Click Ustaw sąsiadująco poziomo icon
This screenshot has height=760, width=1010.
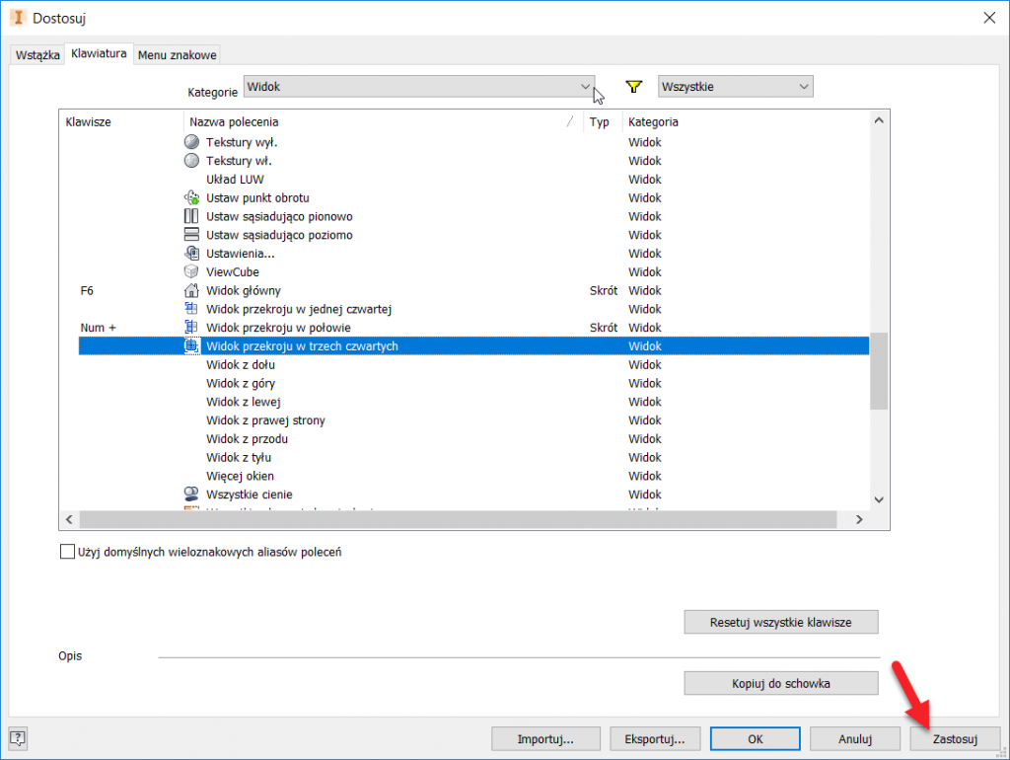(x=192, y=235)
